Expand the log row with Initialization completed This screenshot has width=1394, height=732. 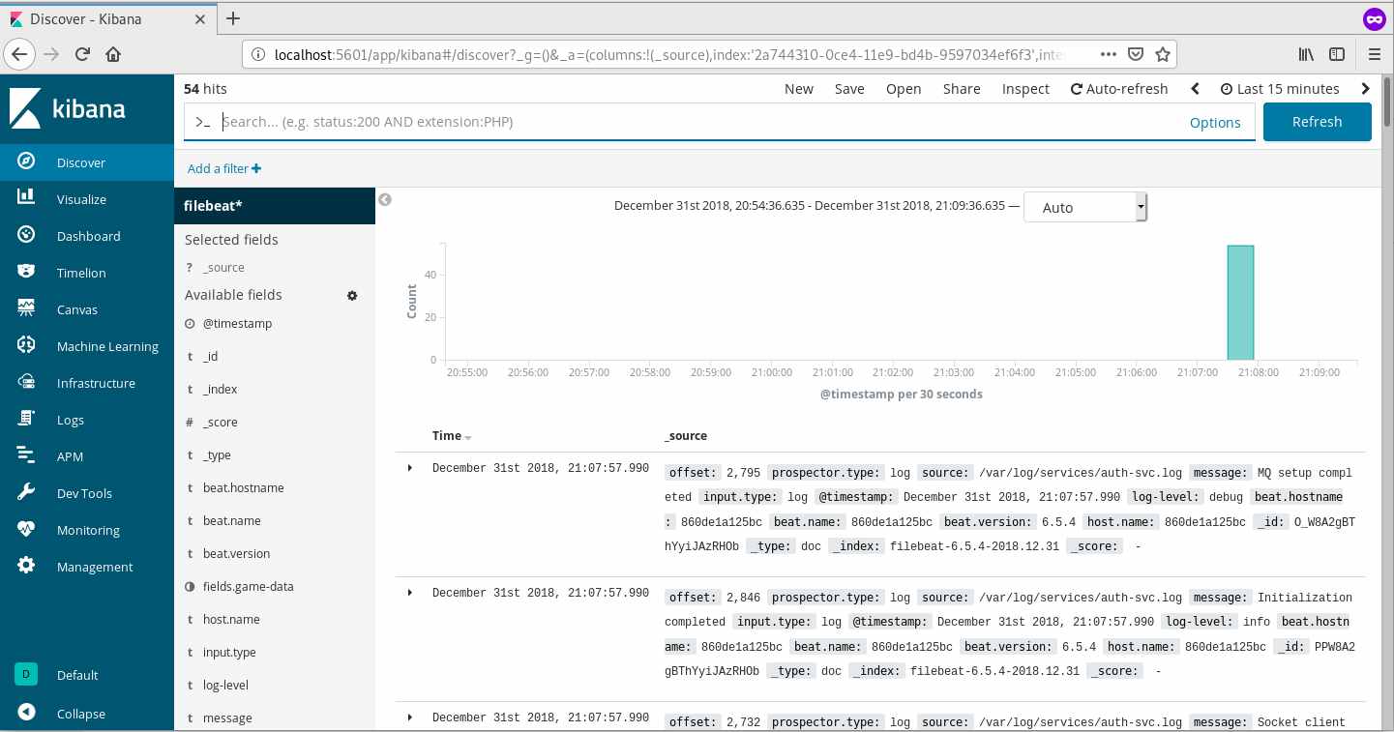[x=410, y=593]
